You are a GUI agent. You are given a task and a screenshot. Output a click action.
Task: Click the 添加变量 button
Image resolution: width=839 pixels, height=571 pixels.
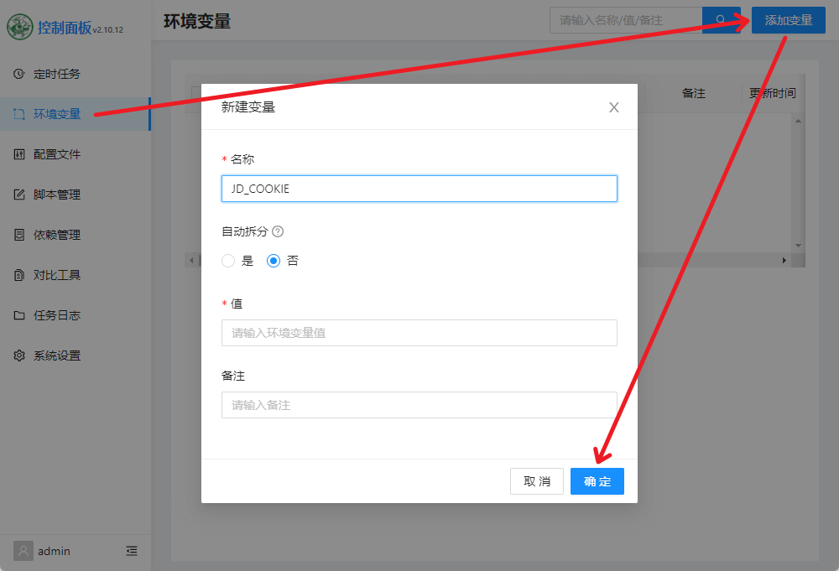788,20
